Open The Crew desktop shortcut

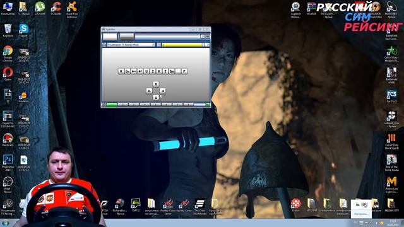click(x=199, y=207)
